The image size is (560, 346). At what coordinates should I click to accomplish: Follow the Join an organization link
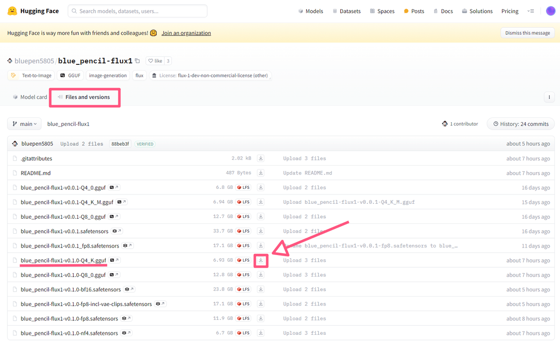tap(186, 33)
